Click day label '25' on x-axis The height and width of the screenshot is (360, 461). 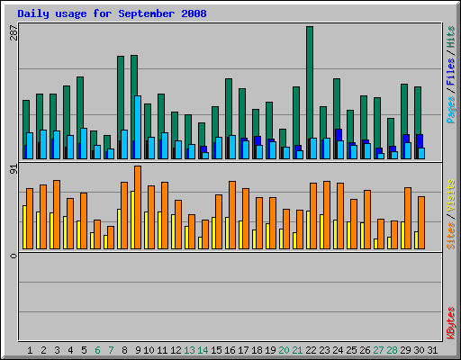(351, 350)
